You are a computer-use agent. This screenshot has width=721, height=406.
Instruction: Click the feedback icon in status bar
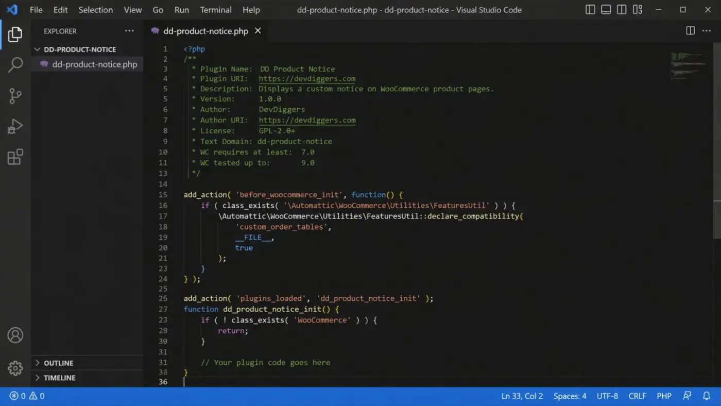point(687,396)
